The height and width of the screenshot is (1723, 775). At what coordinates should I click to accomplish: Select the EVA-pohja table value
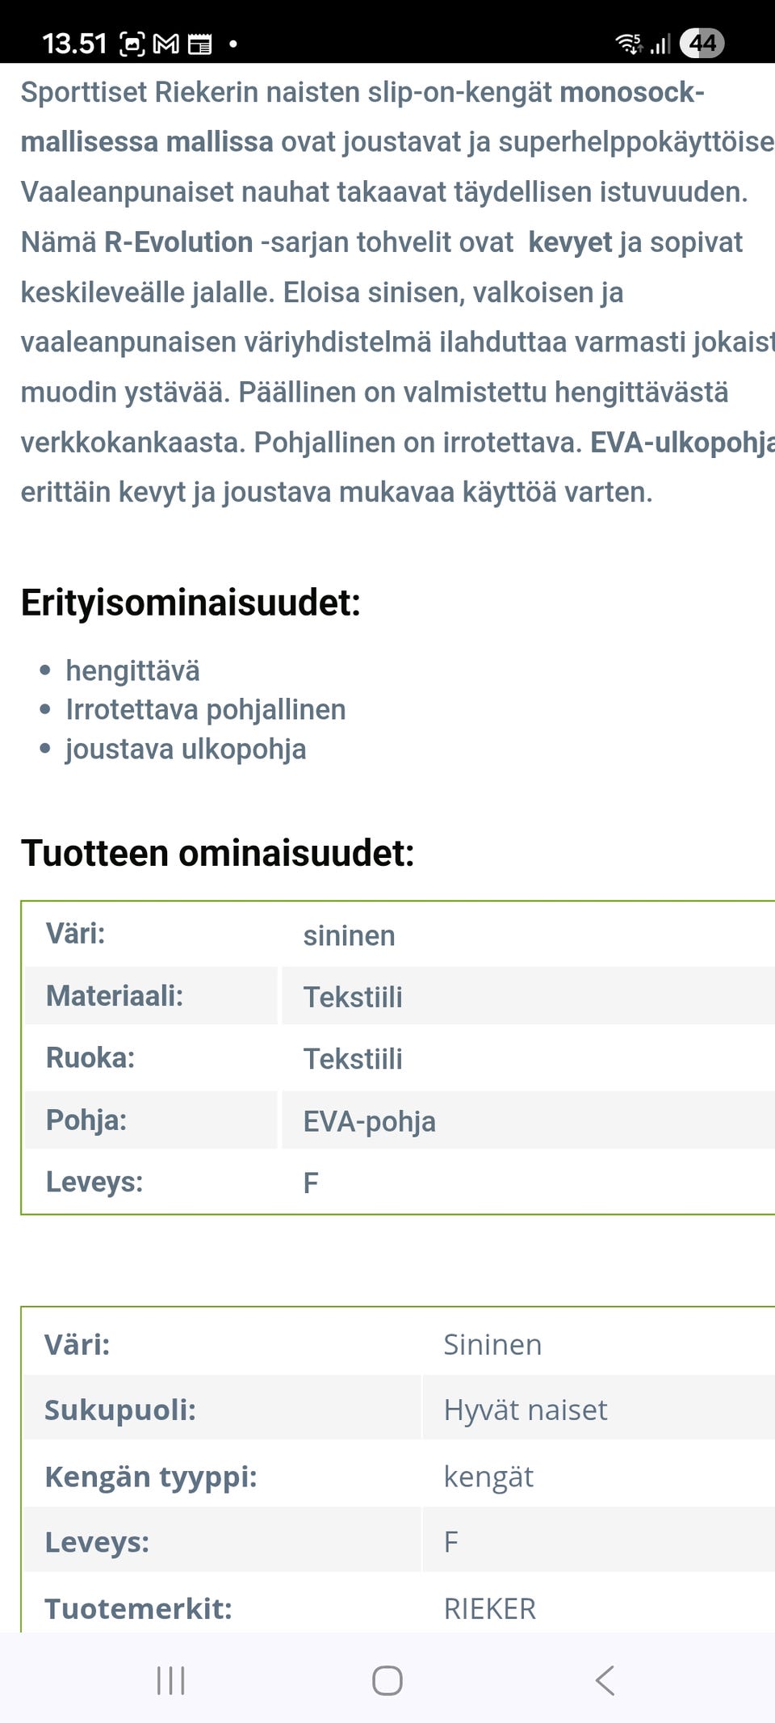368,1121
